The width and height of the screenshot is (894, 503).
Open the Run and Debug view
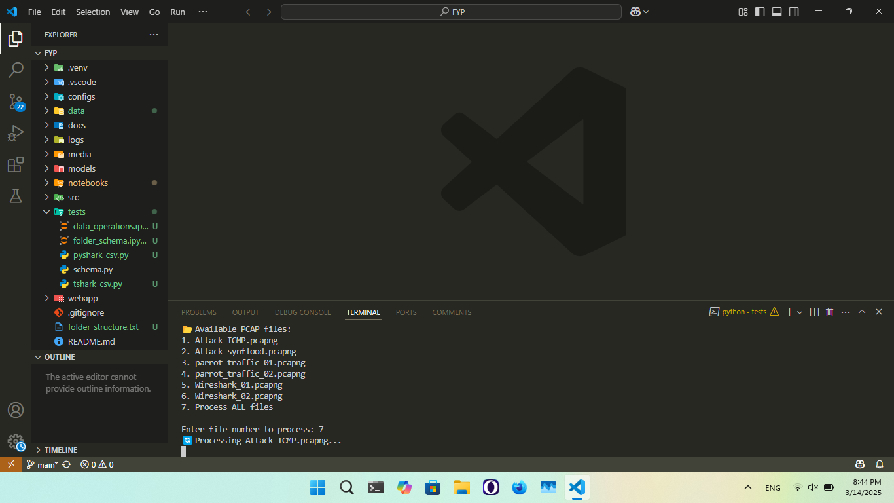[x=16, y=133]
